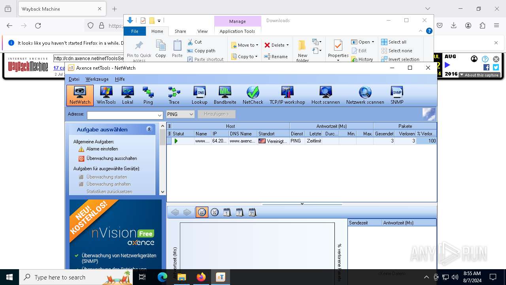Open the Hilfe menu
506x285 pixels.
pos(120,79)
